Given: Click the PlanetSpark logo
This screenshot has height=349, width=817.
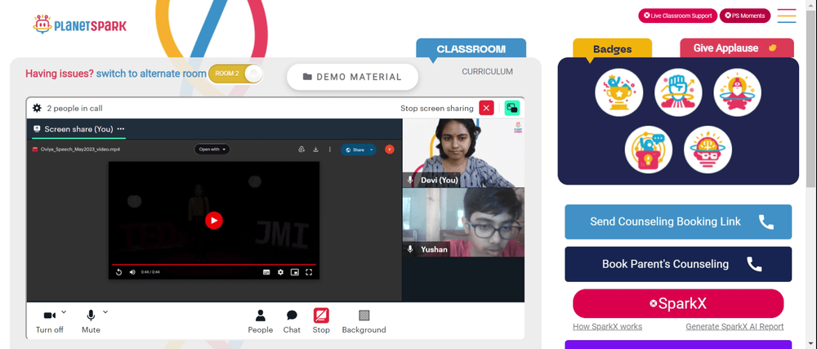Looking at the screenshot, I should 80,25.
